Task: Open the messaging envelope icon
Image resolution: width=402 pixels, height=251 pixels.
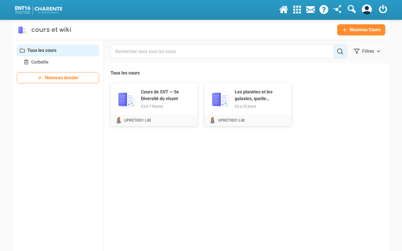Action: click(310, 9)
